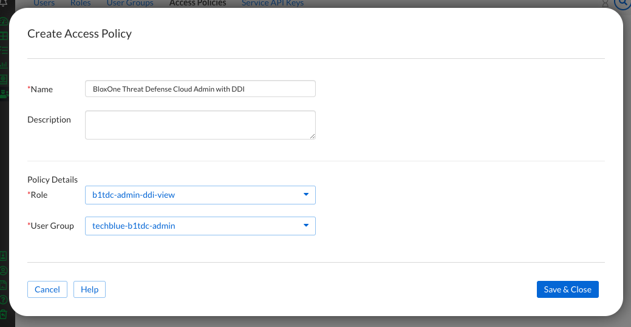Click inside the Description text area
This screenshot has width=631, height=327.
pyautogui.click(x=200, y=124)
